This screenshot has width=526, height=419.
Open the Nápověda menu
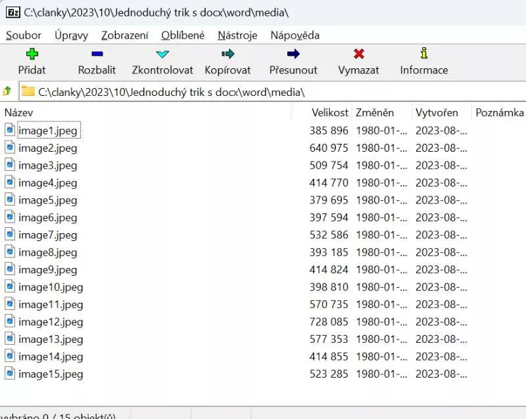pyautogui.click(x=295, y=35)
